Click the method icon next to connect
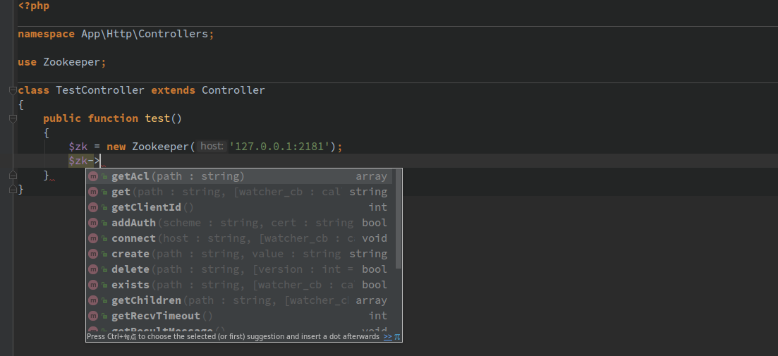Screen dimensions: 778x356 pyautogui.click(x=93, y=238)
